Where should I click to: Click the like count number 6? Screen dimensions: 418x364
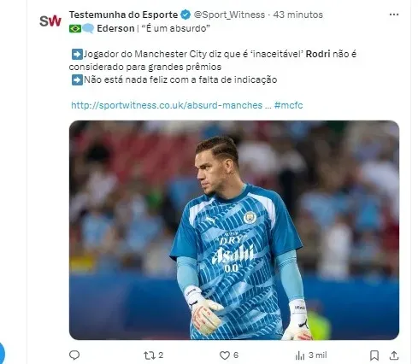tap(236, 355)
